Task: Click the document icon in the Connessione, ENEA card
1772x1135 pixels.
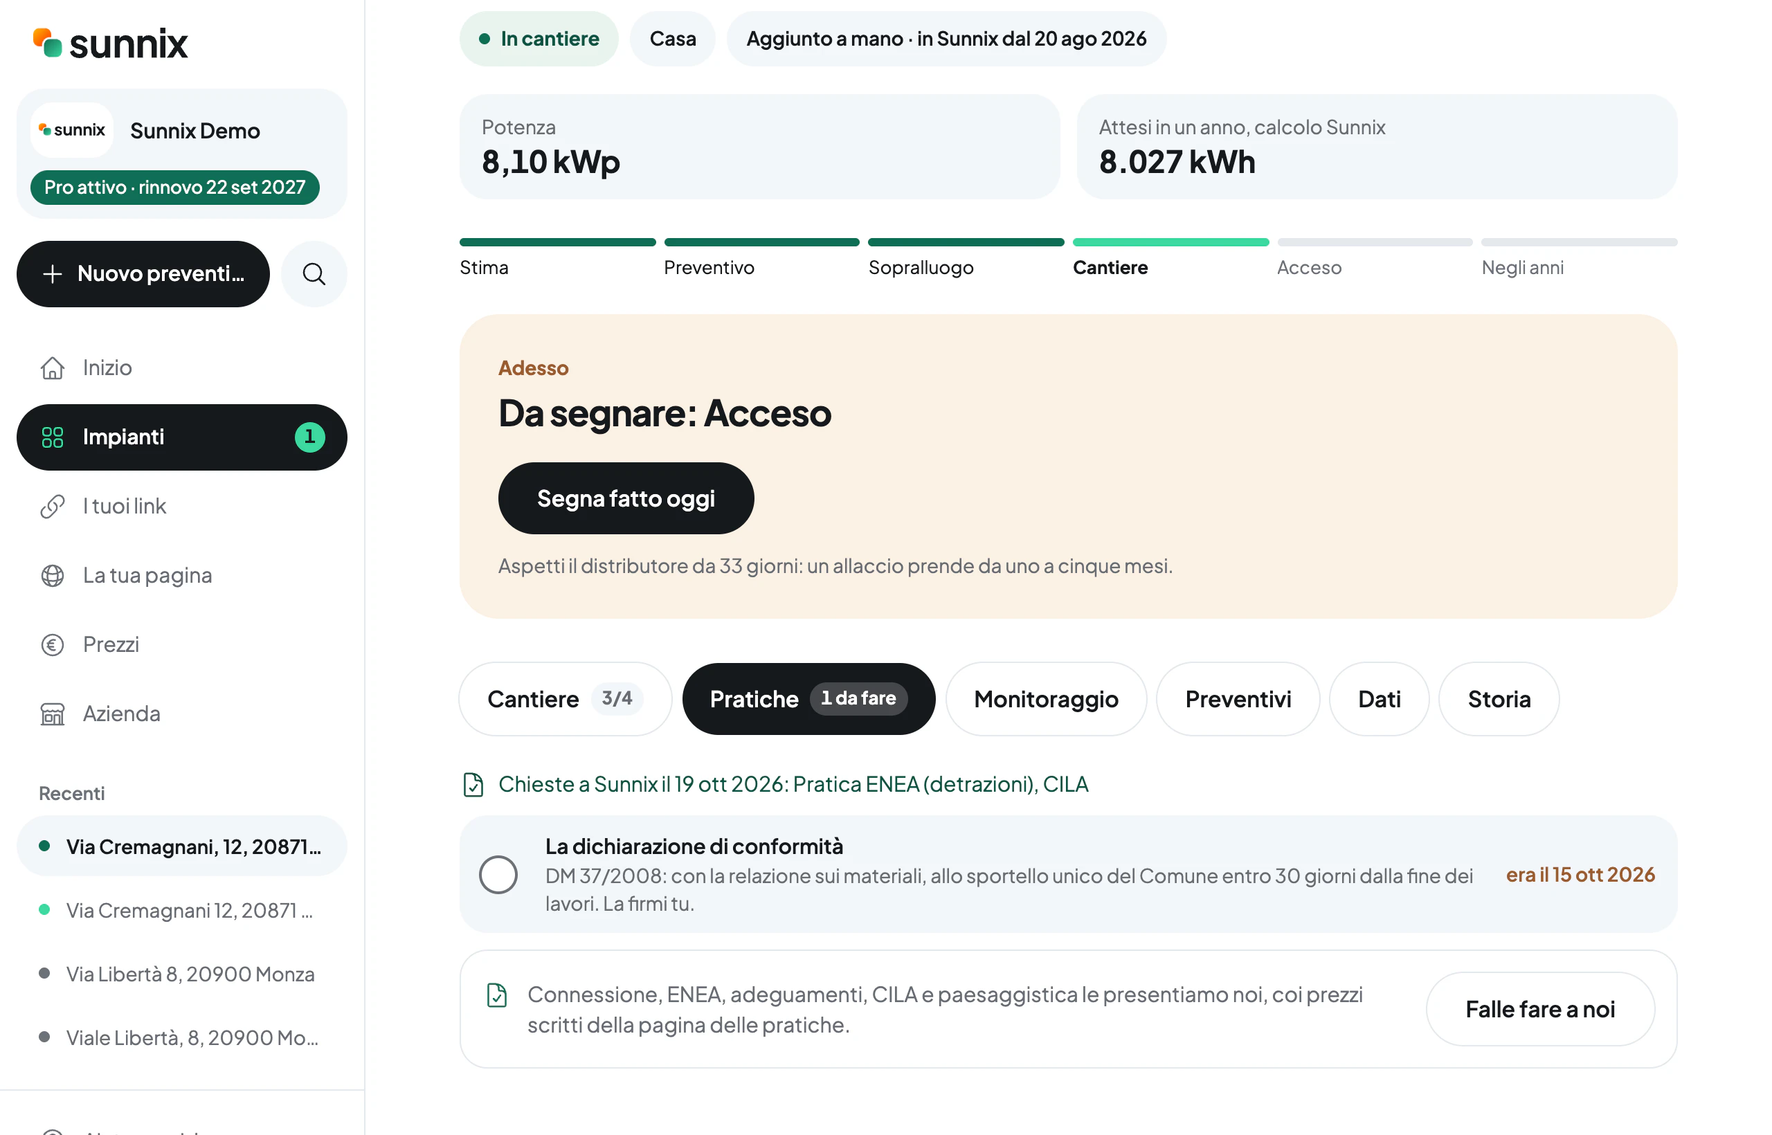Action: 497,995
